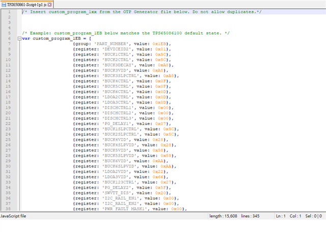326x232 pixels.
Task: Click 'JavaScript file' in the status bar
Action: pyautogui.click(x=13, y=216)
